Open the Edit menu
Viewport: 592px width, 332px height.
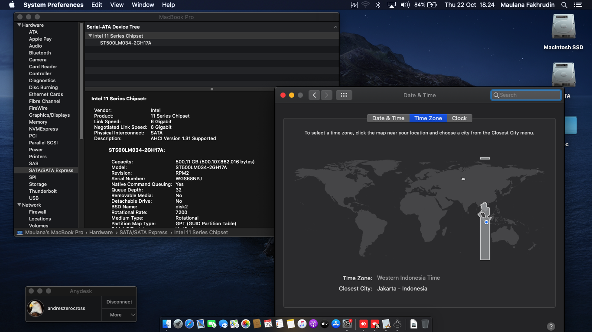point(97,5)
